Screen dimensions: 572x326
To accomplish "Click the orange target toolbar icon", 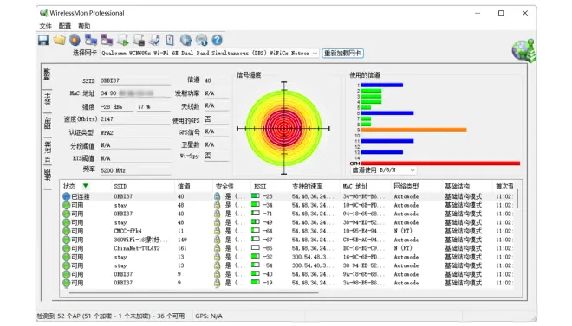I will point(75,40).
